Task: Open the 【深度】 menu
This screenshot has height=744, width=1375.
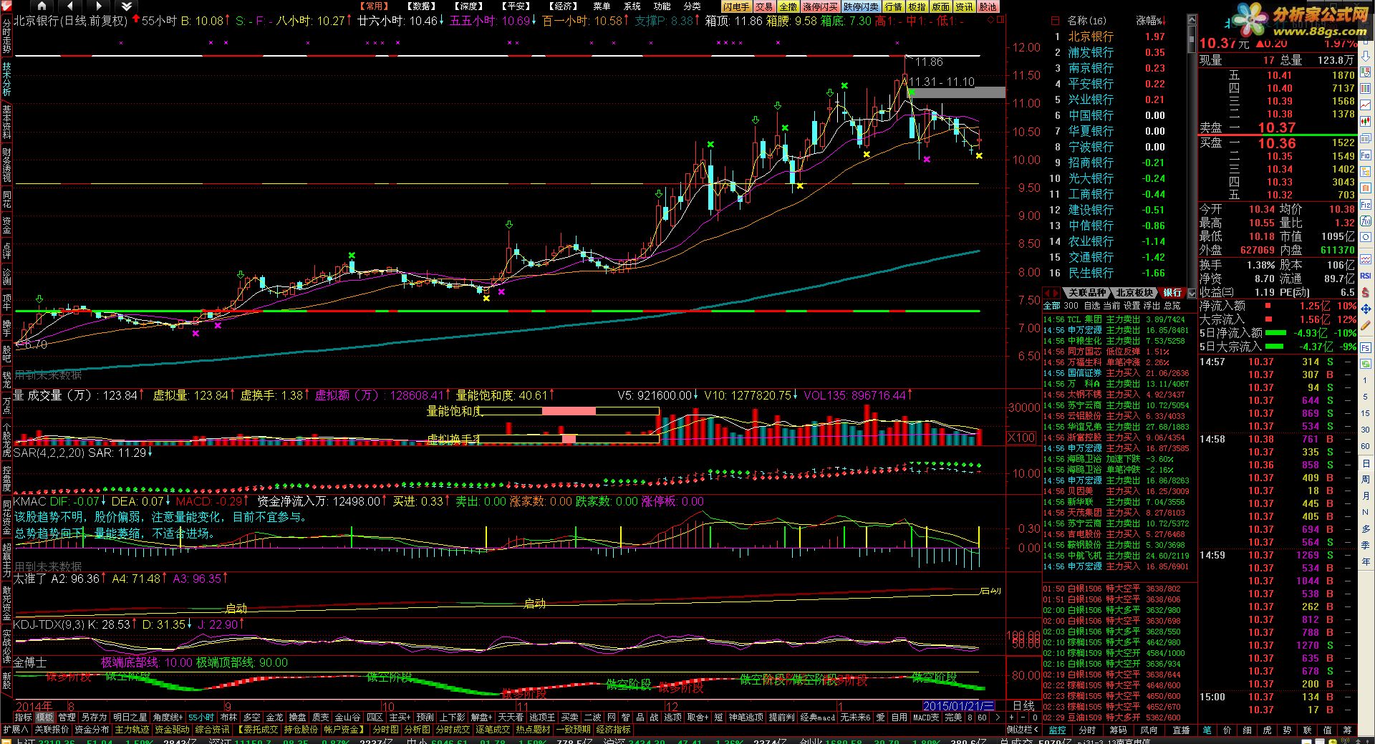Action: click(469, 6)
